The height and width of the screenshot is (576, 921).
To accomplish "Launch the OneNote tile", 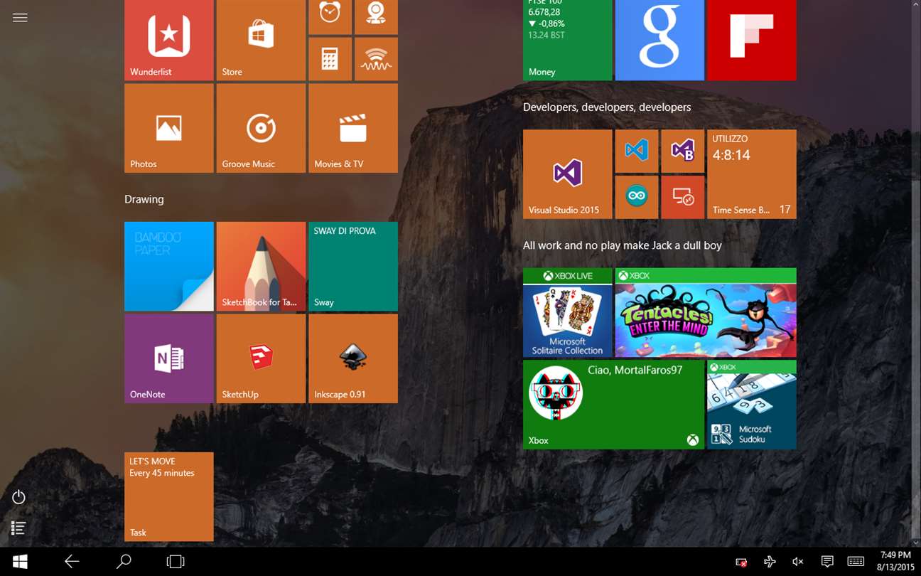I will pos(169,358).
